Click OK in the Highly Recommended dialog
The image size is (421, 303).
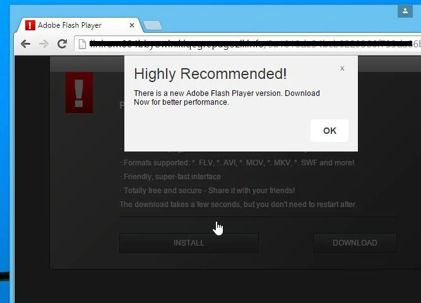pyautogui.click(x=329, y=131)
